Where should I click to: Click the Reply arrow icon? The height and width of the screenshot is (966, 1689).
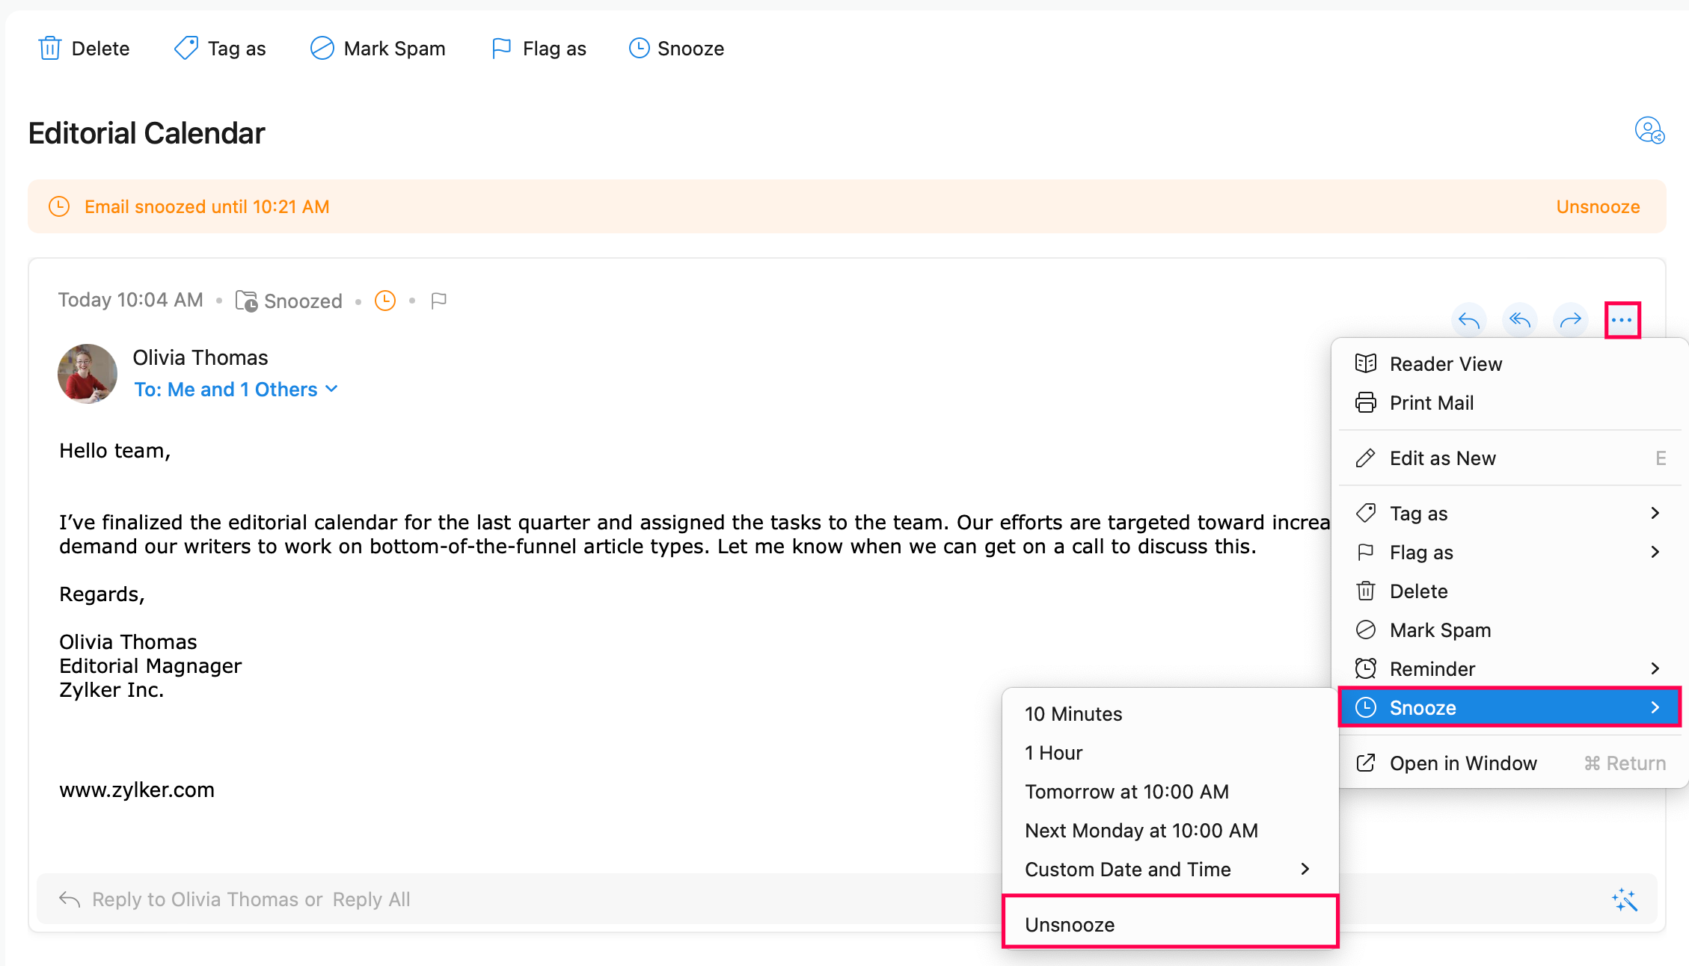tap(1469, 321)
